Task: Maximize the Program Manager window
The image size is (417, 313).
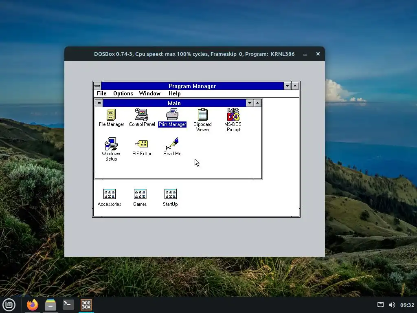Action: pos(295,86)
